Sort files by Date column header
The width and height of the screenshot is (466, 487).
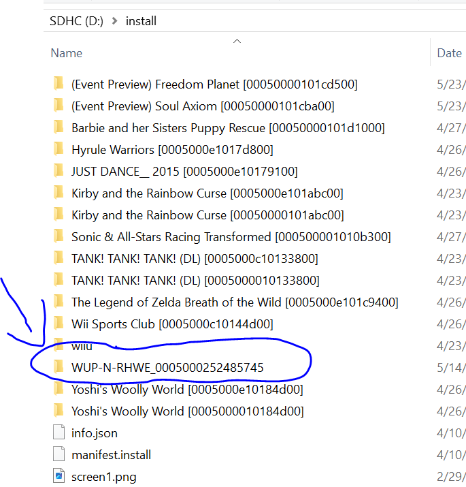[449, 53]
